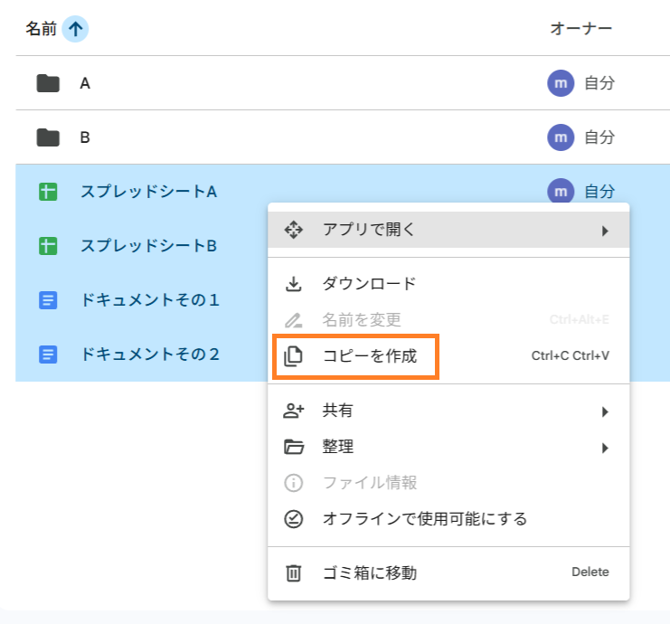Click the folder icon for folder B
670x624 pixels.
(48, 137)
